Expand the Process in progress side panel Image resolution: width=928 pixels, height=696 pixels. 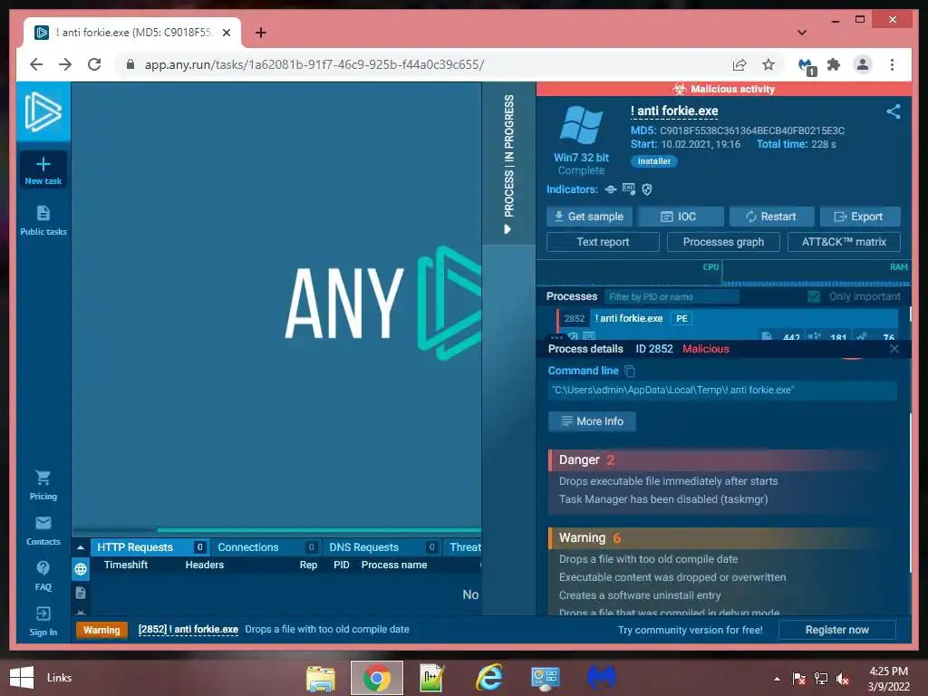tap(508, 163)
